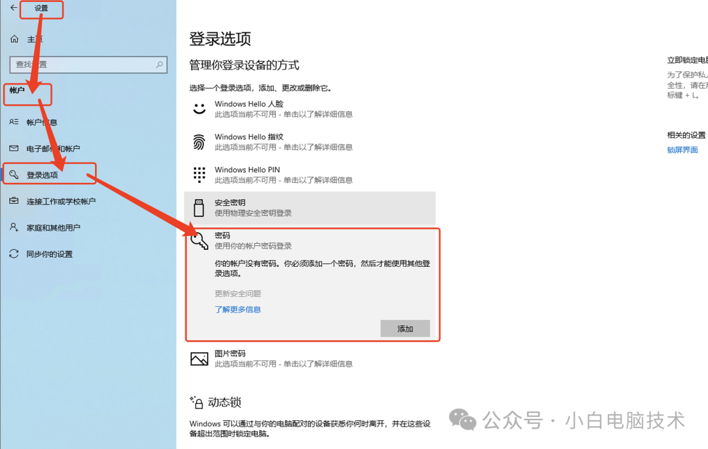
Task: Click the greyed 更新安全问题 link
Action: point(237,294)
